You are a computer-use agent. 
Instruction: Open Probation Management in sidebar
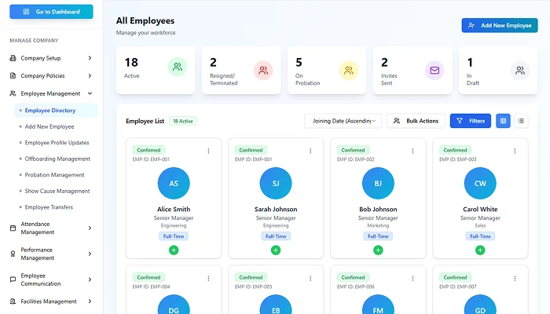click(54, 175)
